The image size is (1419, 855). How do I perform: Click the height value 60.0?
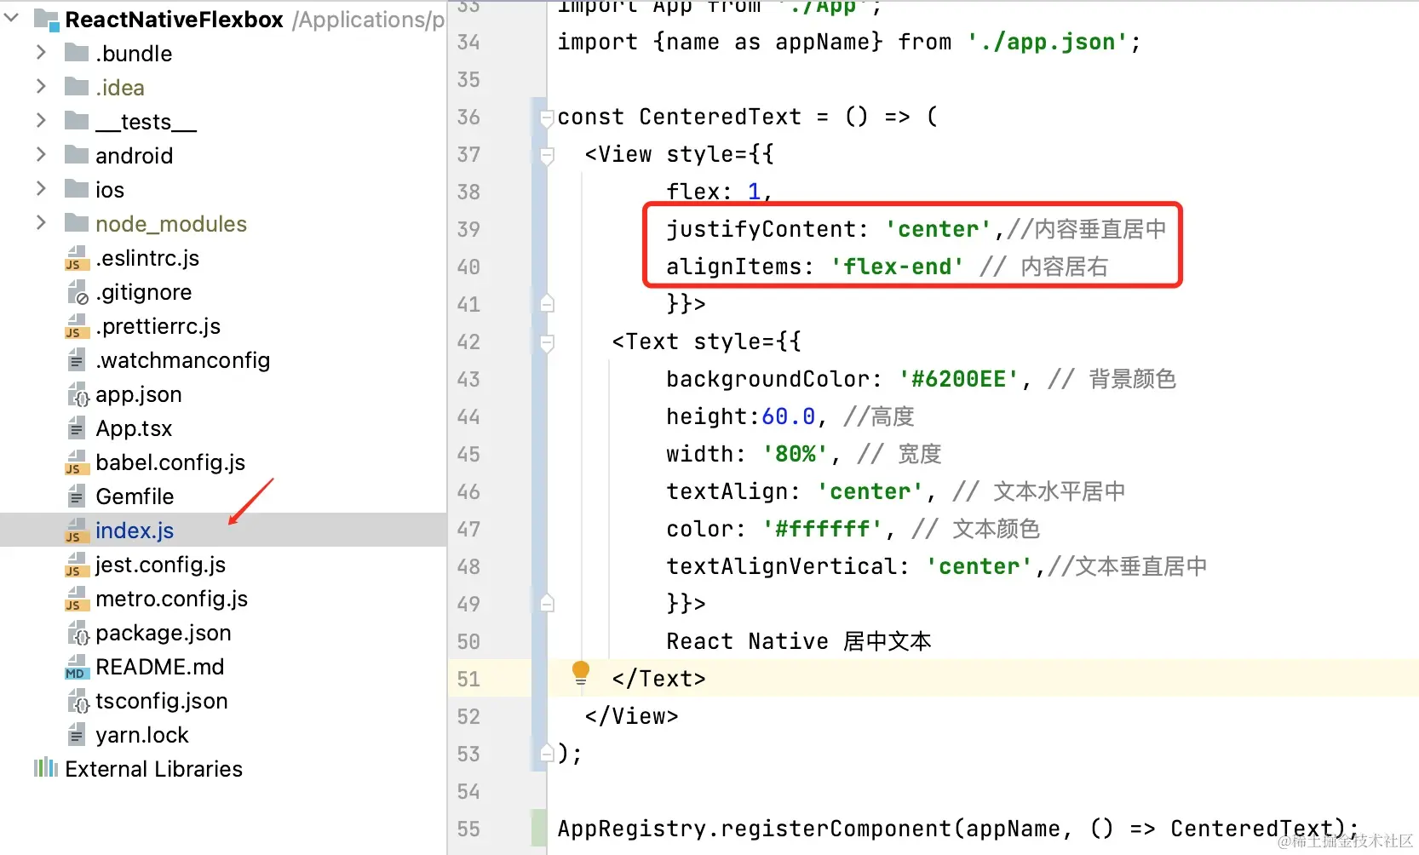pyautogui.click(x=788, y=416)
